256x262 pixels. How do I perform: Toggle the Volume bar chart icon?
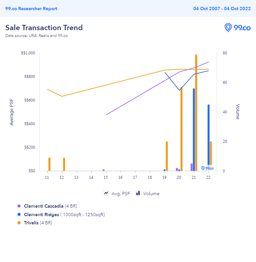point(138,193)
